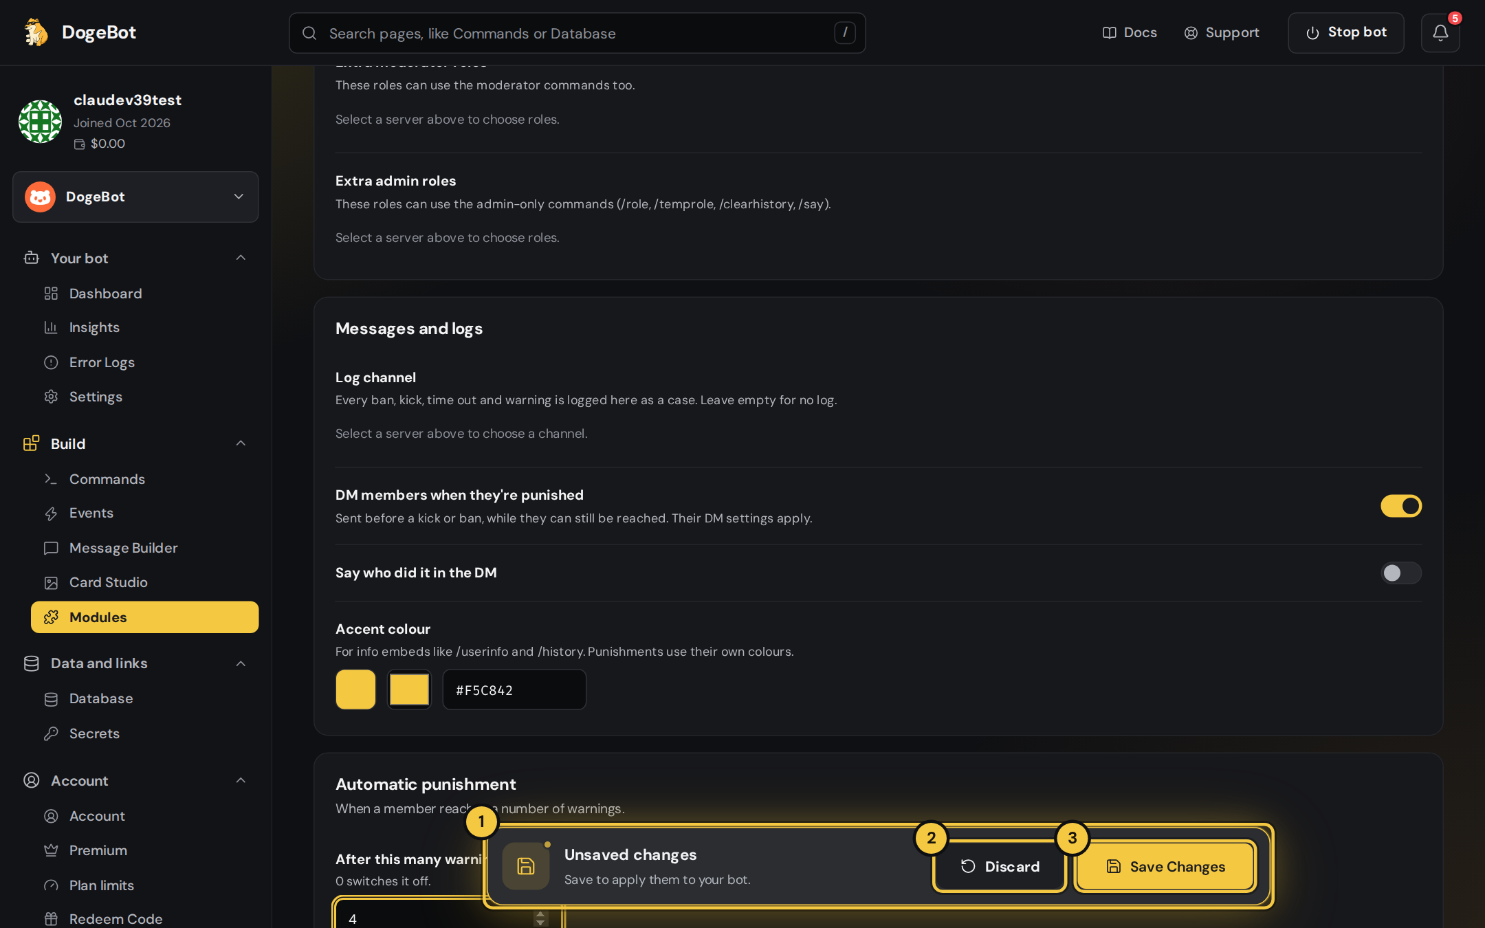The width and height of the screenshot is (1485, 928).
Task: Collapse the Your bot section
Action: click(241, 258)
